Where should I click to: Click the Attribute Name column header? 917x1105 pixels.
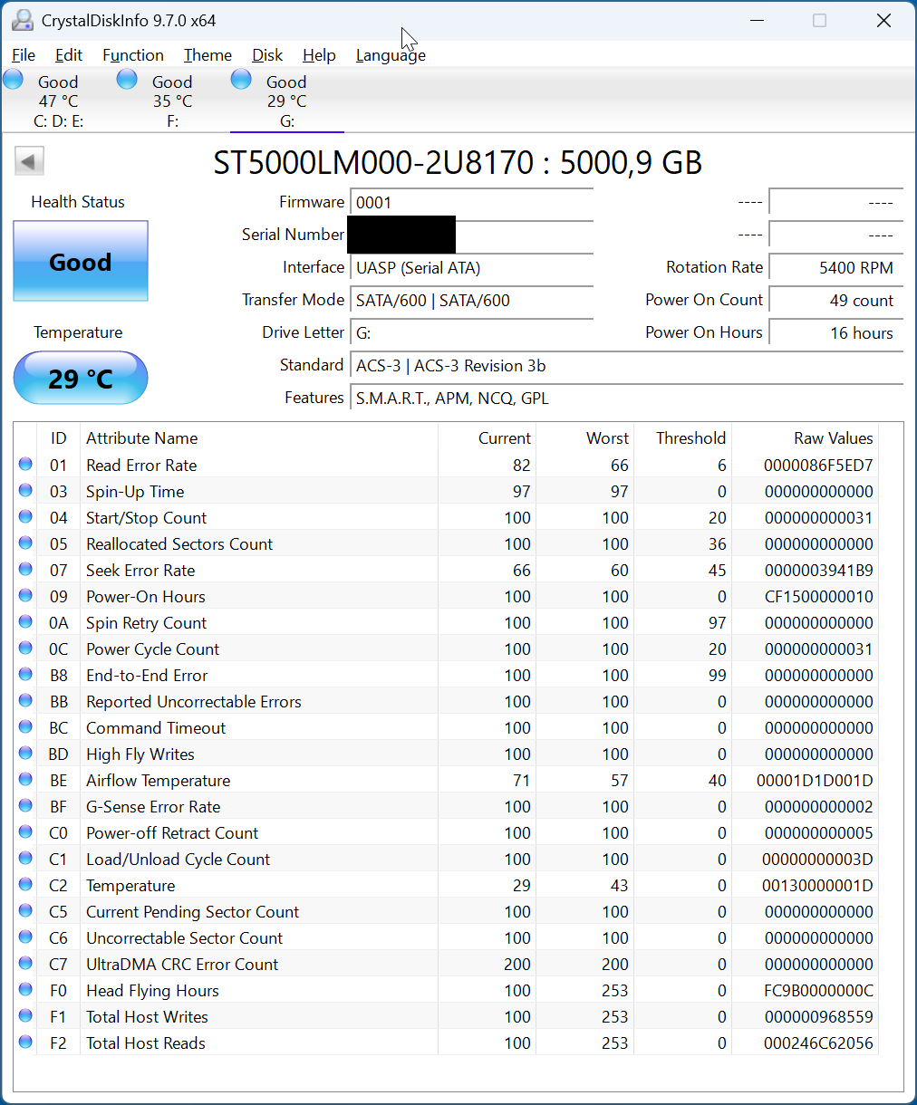pos(259,437)
